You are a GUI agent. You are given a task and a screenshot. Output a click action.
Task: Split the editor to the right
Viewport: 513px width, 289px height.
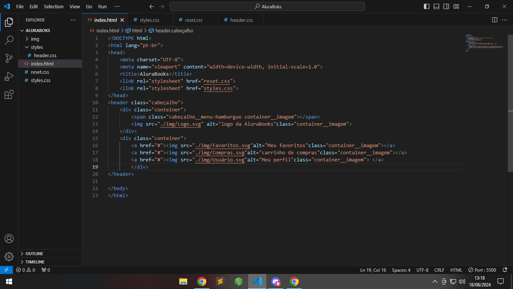click(495, 20)
